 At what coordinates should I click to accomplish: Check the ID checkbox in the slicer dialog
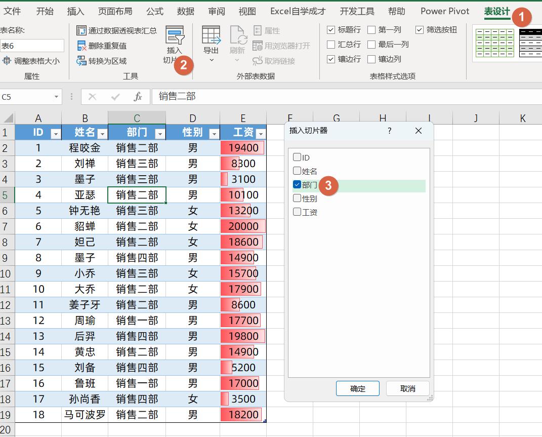296,157
